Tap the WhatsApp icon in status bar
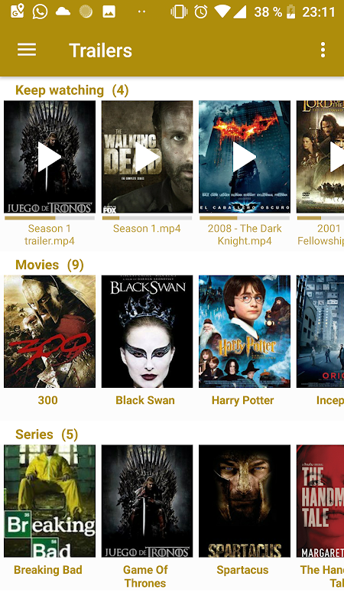The width and height of the screenshot is (344, 612). pos(41,11)
